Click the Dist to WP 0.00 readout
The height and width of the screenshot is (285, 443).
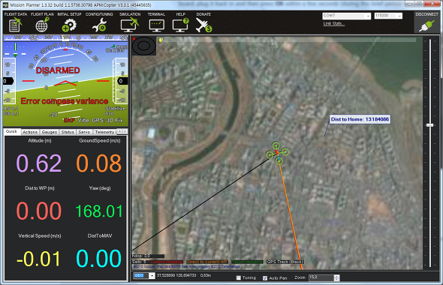[39, 211]
